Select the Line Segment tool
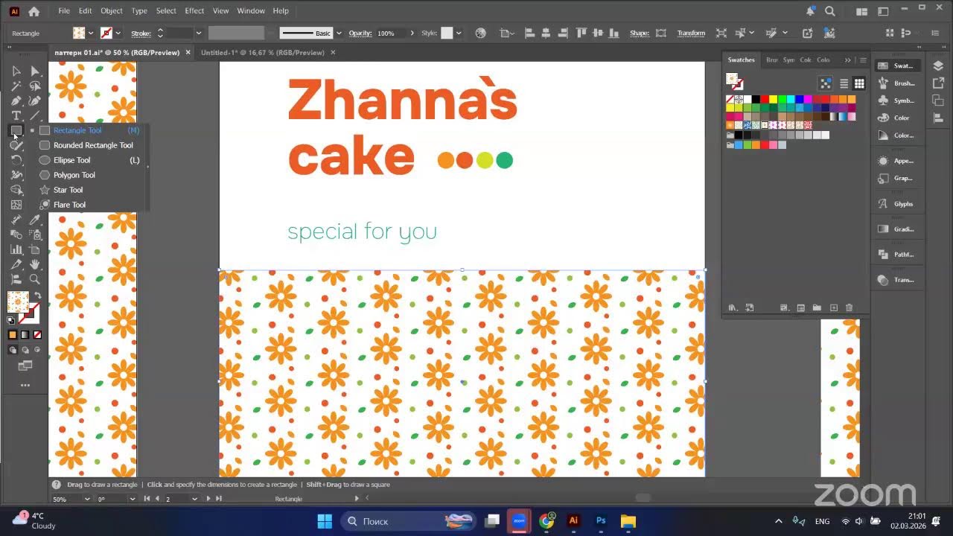 pos(34,115)
